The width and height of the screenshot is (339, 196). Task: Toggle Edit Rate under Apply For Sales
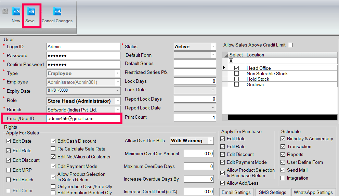(x=9, y=151)
